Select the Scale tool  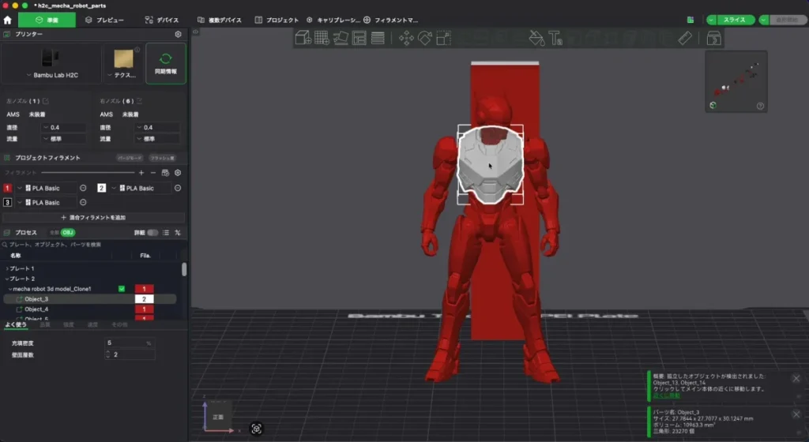(x=444, y=38)
